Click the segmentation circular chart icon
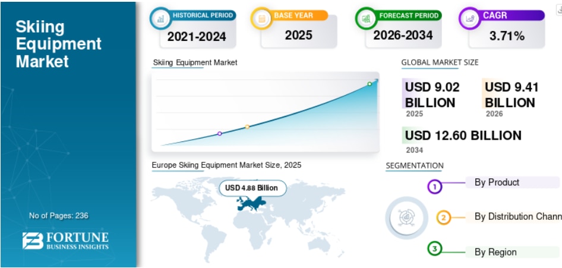This screenshot has height=268, width=562. click(406, 217)
